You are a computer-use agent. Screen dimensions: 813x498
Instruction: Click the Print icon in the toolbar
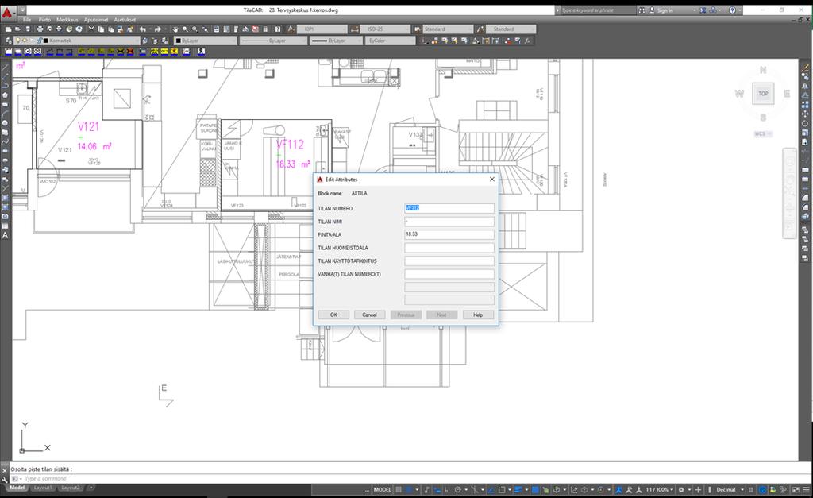click(x=40, y=29)
